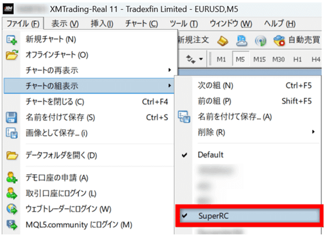This screenshot has height=236, width=326.
Task: Select the H1 timeframe button
Action: click(297, 59)
